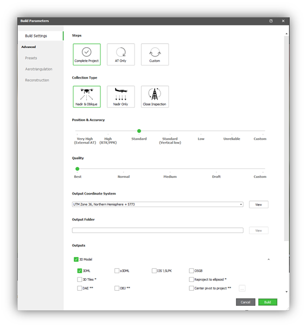The width and height of the screenshot is (307, 328).
Task: Select the Close Inspection tower icon
Action: pos(155,97)
